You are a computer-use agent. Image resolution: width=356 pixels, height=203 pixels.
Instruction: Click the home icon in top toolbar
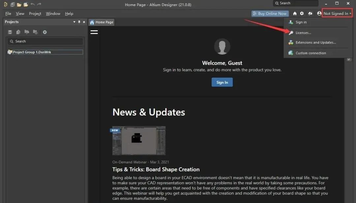[x=295, y=14]
